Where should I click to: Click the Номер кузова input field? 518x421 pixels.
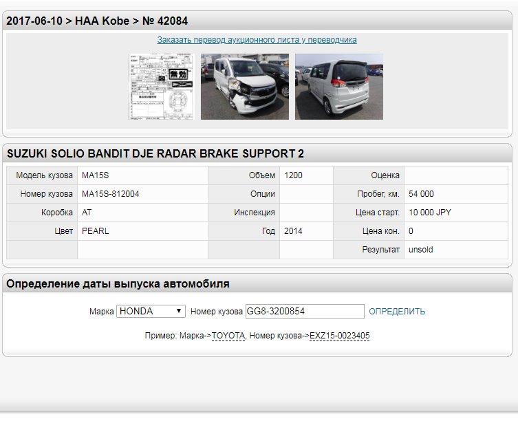(305, 312)
